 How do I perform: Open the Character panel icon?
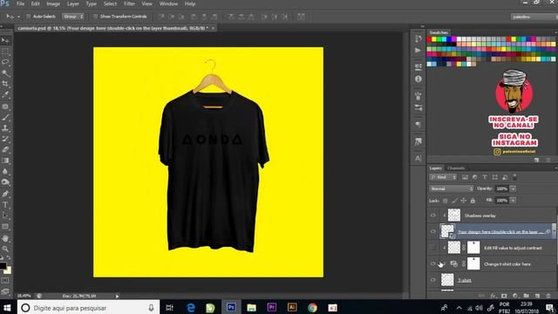pos(418,158)
